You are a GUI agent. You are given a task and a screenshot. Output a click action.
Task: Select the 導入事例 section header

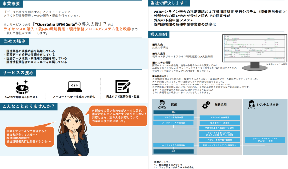(x=159, y=35)
